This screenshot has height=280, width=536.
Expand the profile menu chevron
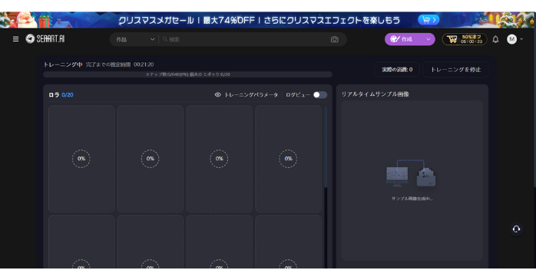click(x=521, y=39)
